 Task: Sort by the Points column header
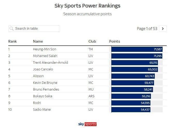115,41
